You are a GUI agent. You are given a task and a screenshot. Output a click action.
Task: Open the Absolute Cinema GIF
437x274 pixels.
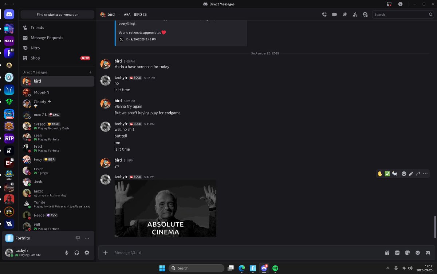pos(165,209)
